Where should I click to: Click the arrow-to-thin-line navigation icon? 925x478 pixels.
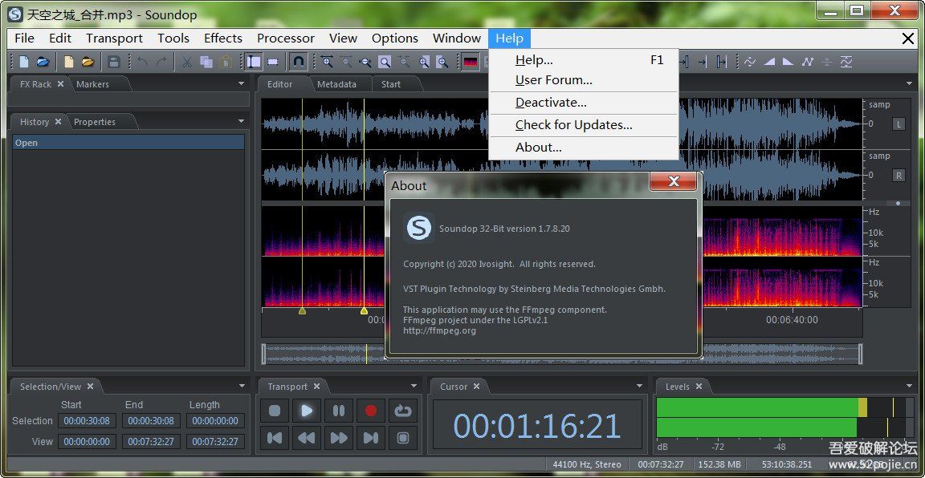pos(702,61)
